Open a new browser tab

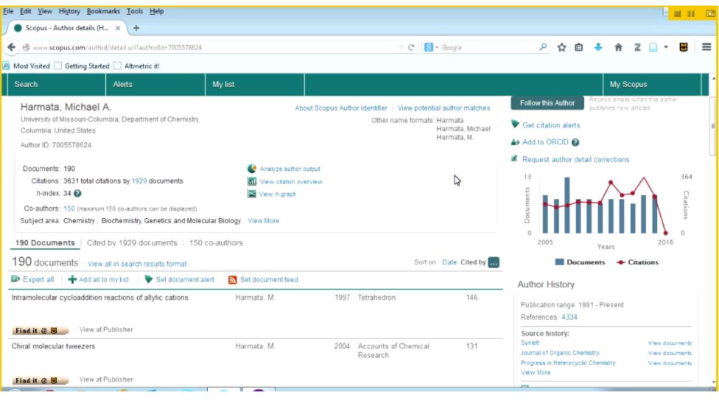(x=136, y=28)
